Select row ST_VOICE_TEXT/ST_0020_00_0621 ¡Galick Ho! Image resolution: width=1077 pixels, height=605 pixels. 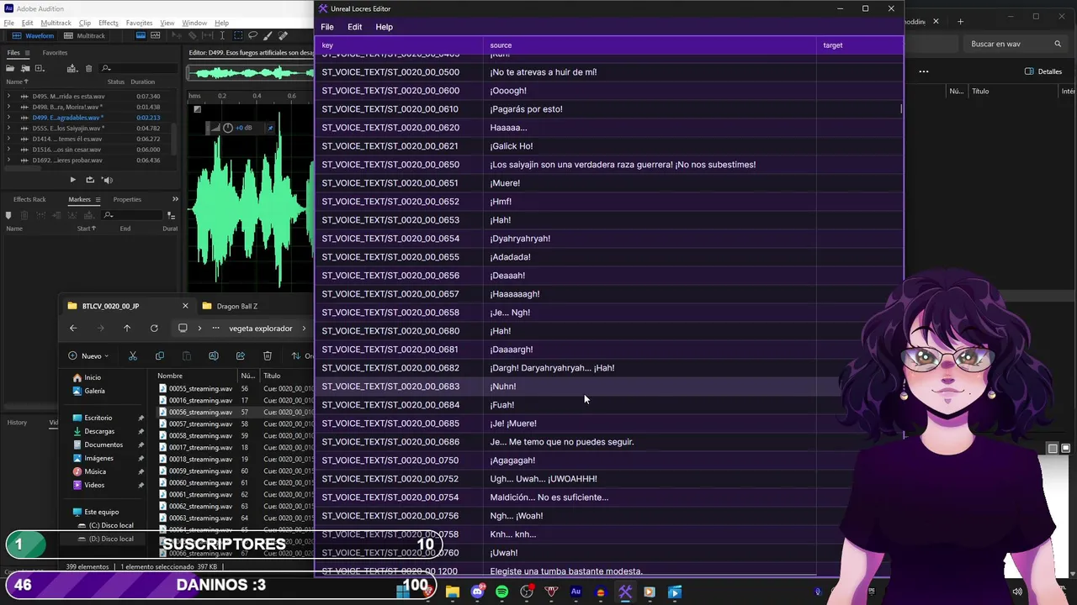608,146
